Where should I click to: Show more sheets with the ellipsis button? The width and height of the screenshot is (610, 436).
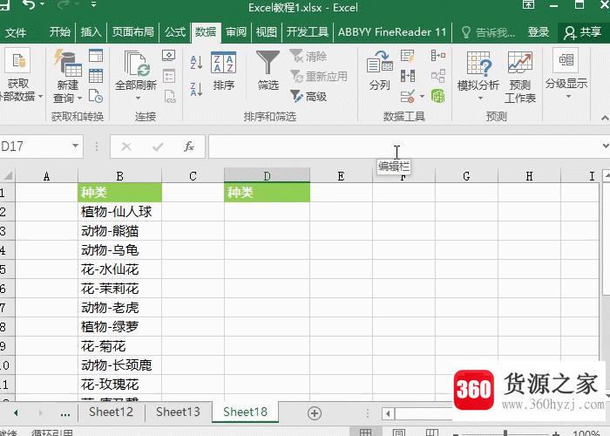65,413
